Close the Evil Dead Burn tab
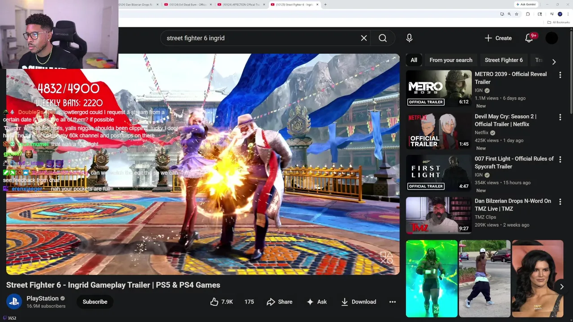This screenshot has height=322, width=573. [x=210, y=4]
